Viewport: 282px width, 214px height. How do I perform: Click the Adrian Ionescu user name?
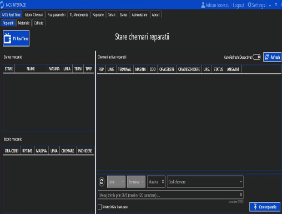pos(218,5)
